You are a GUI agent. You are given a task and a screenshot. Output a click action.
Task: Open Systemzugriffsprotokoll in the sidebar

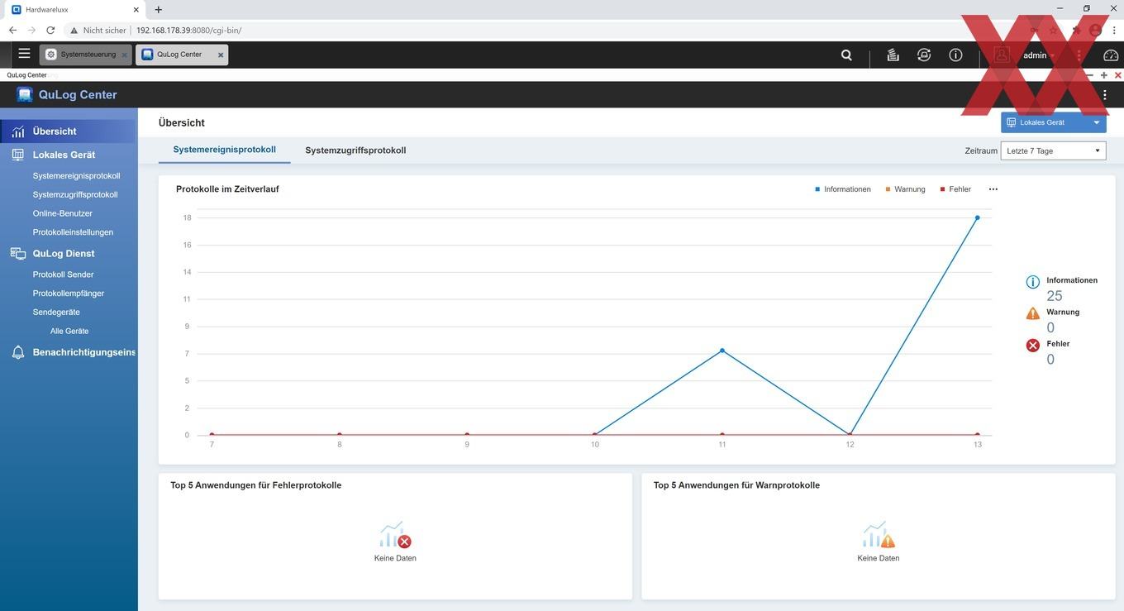tap(75, 195)
